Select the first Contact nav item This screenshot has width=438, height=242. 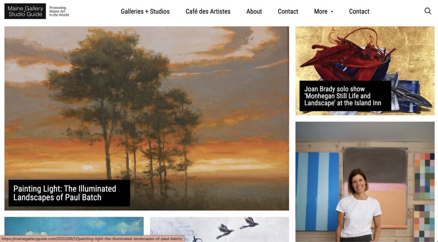click(288, 12)
